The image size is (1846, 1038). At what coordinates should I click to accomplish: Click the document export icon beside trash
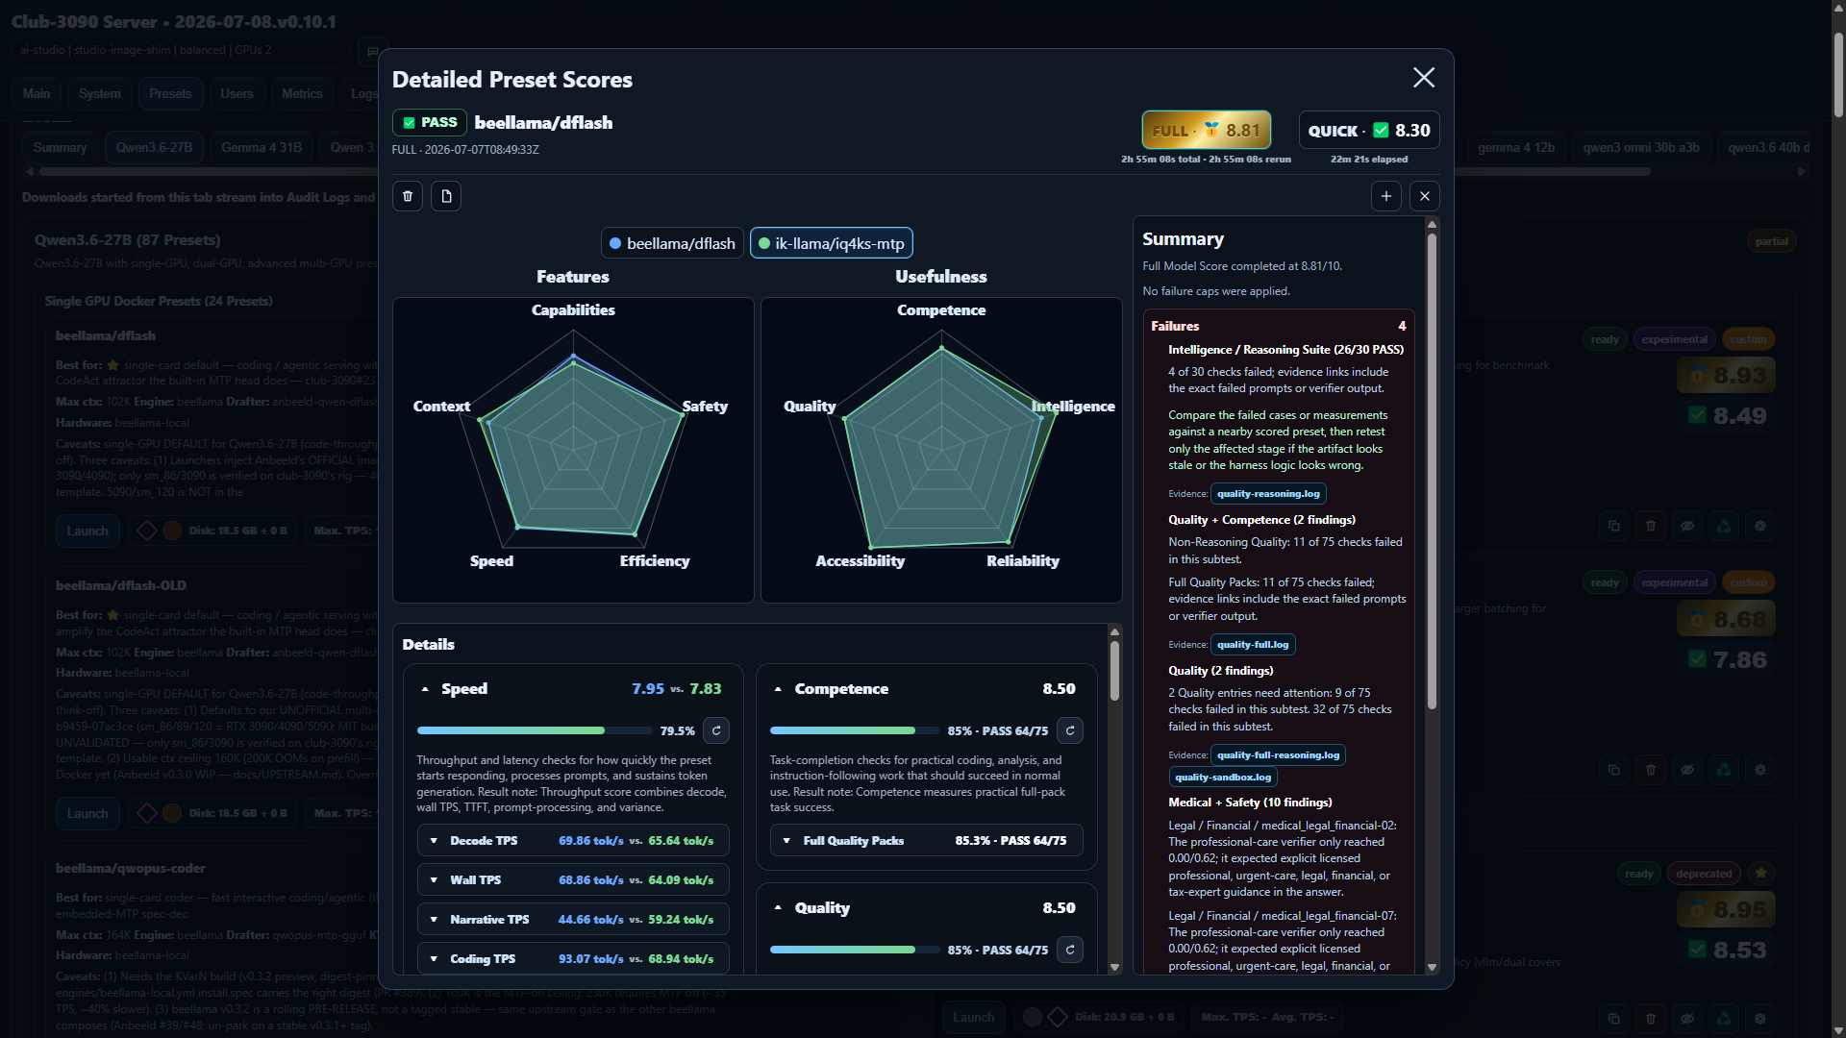[x=446, y=196]
